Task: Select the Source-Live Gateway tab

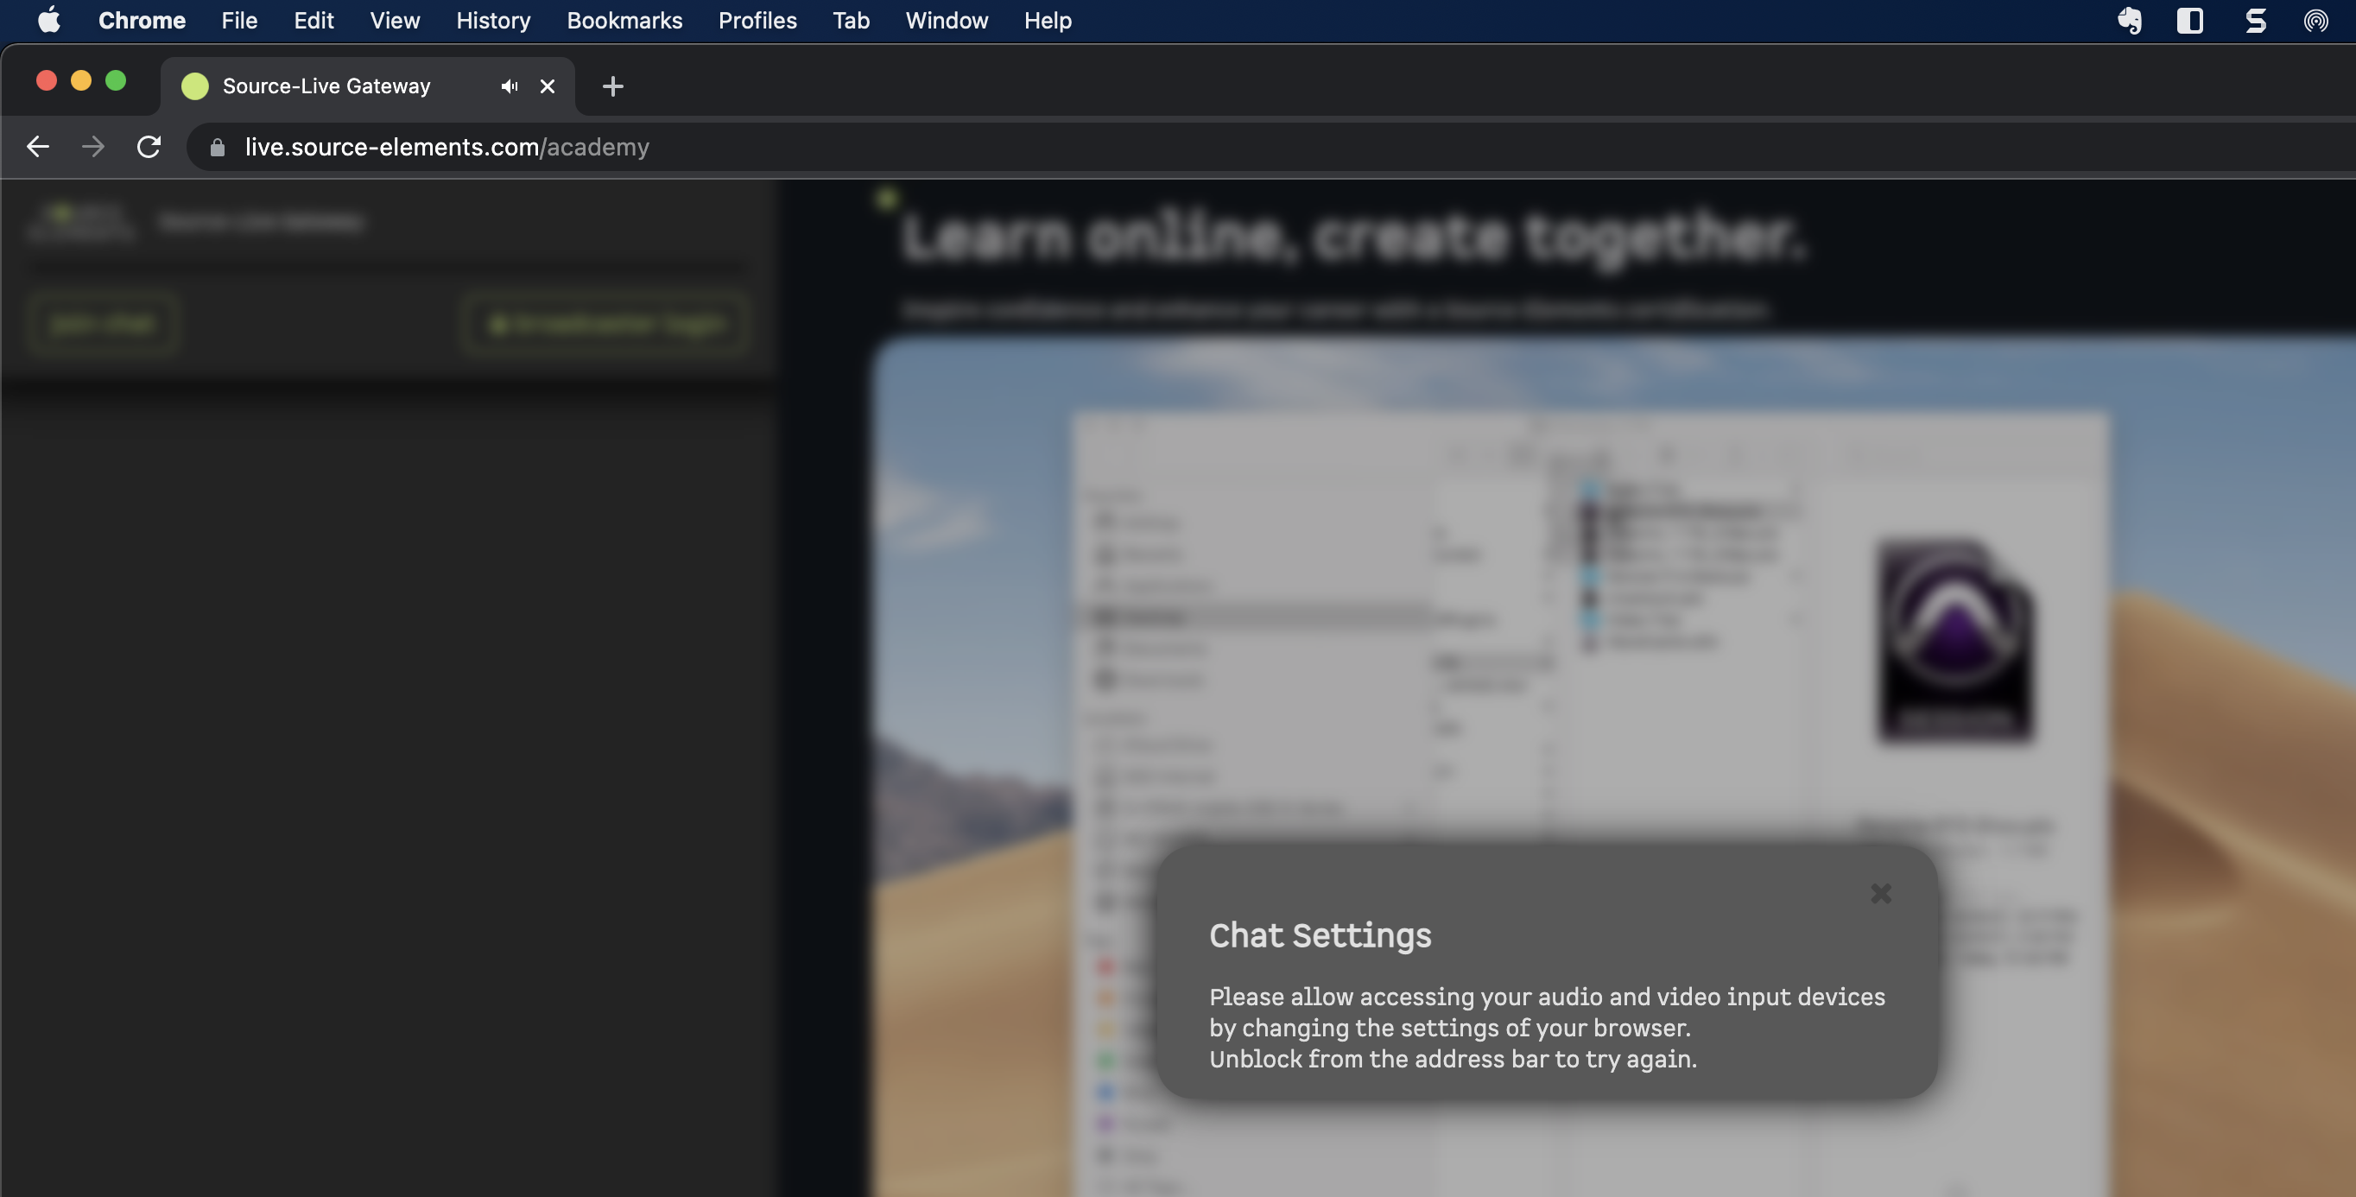Action: click(326, 86)
